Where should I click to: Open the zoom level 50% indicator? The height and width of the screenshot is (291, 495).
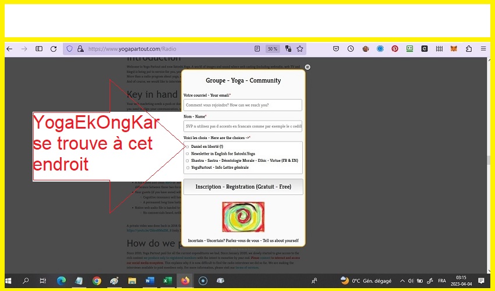(272, 49)
